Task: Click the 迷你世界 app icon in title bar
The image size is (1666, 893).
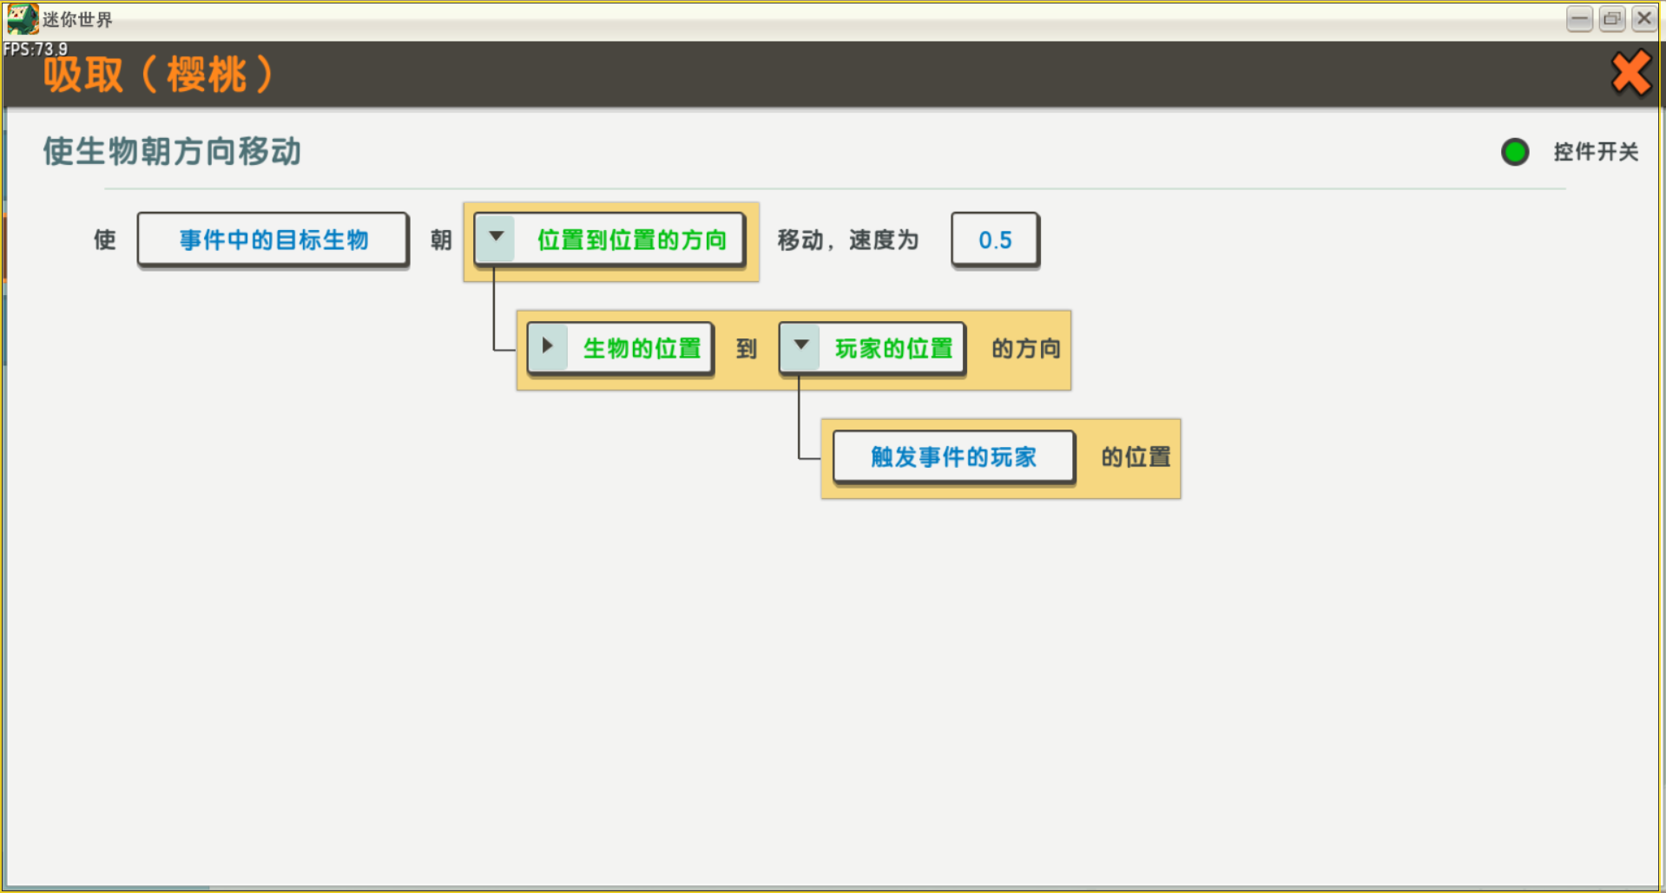Action: point(22,18)
